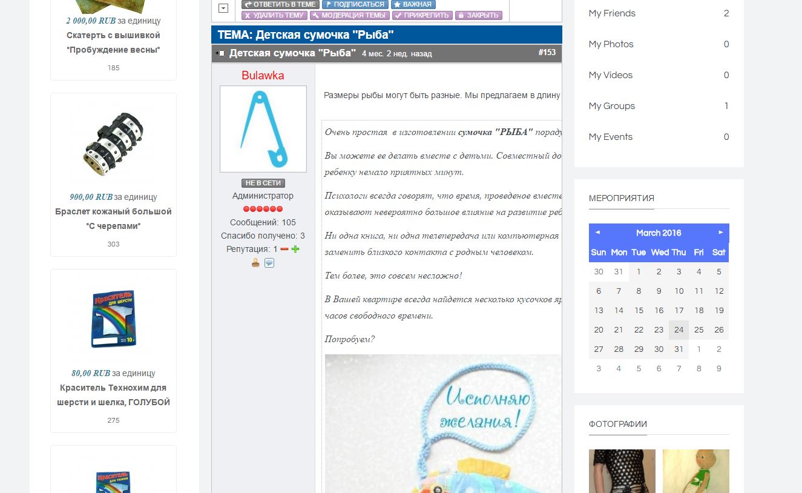Screen dimensions: 802x493
Task: Click Bulawka's safety-pin avatar
Action: (x=263, y=129)
